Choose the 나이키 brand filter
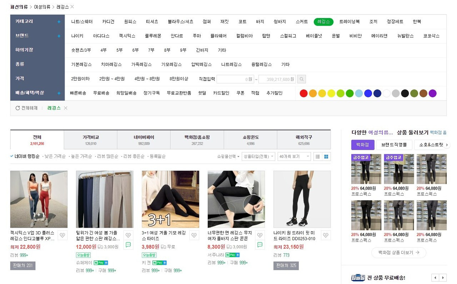The image size is (457, 284). click(77, 36)
